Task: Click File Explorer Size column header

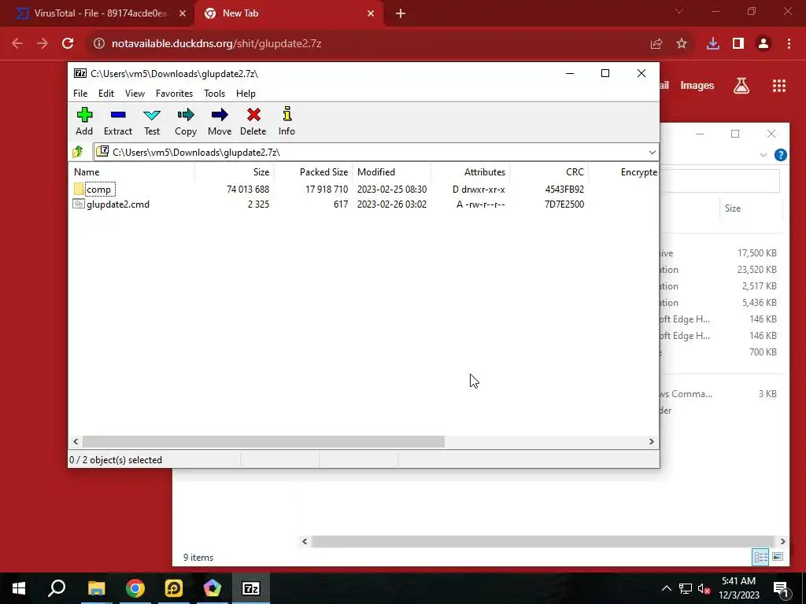Action: click(x=752, y=208)
